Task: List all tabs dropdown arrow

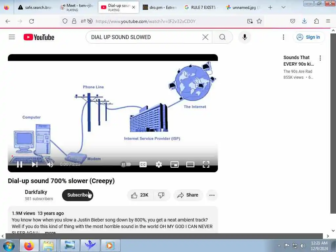Action: coord(283,7)
